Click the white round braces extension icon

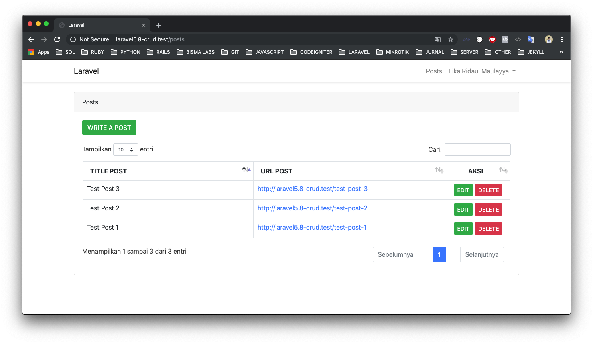pos(479,39)
